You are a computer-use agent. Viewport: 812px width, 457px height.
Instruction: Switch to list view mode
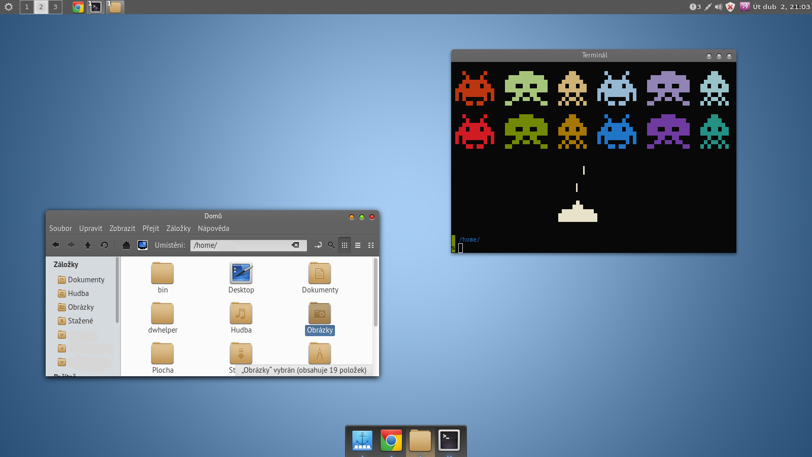(358, 245)
